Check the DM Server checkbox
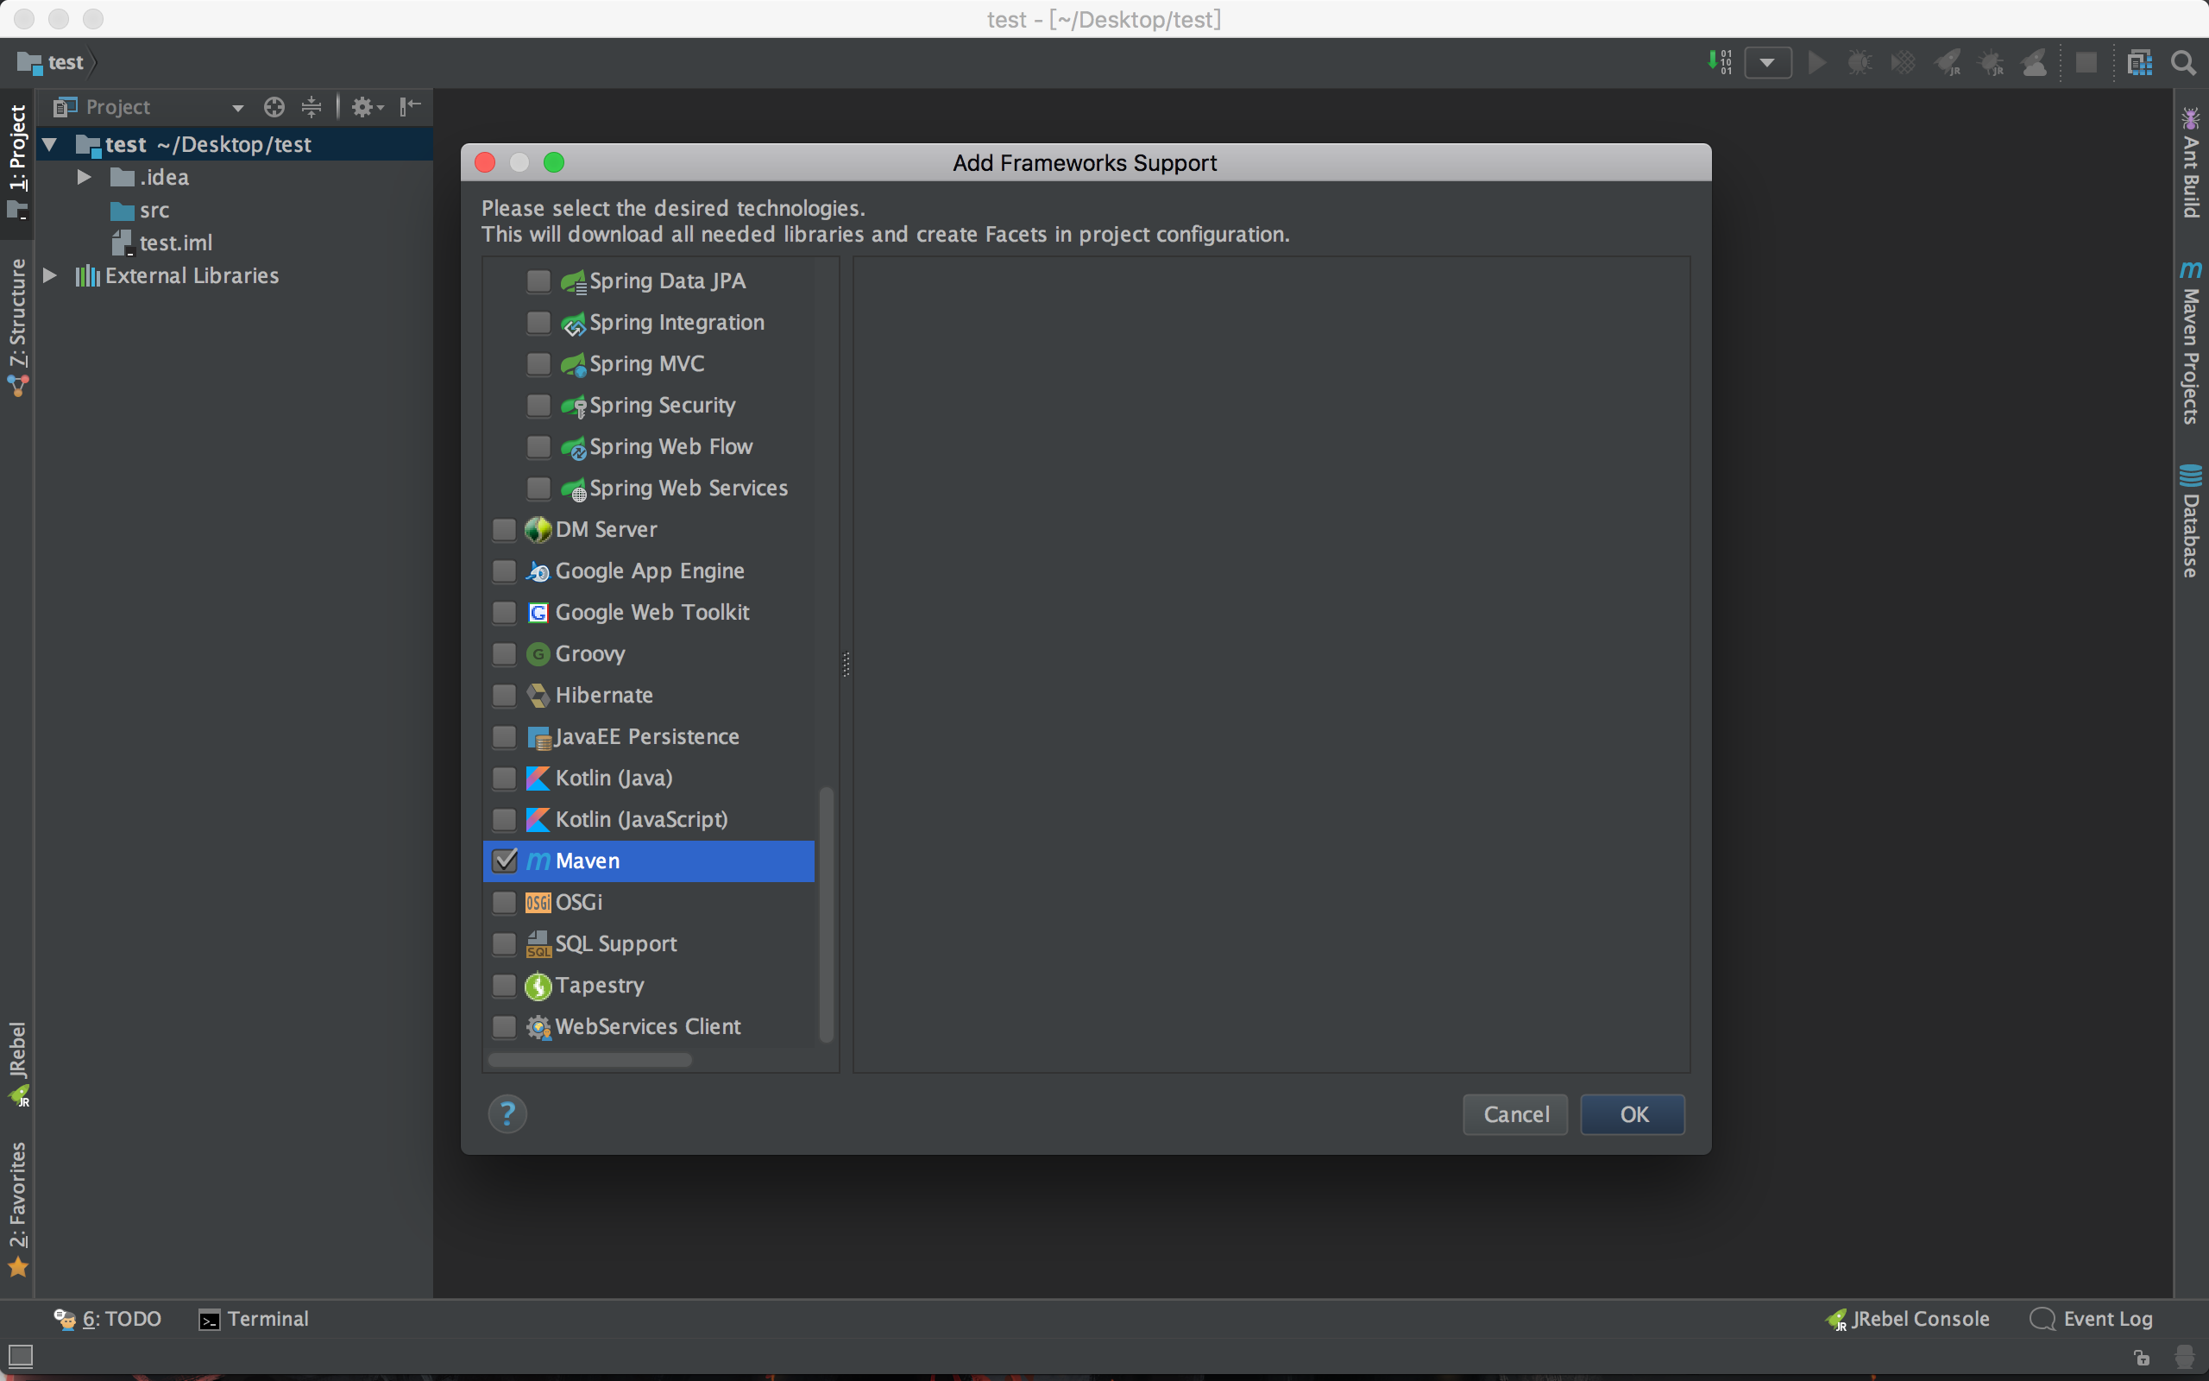 pos(504,529)
